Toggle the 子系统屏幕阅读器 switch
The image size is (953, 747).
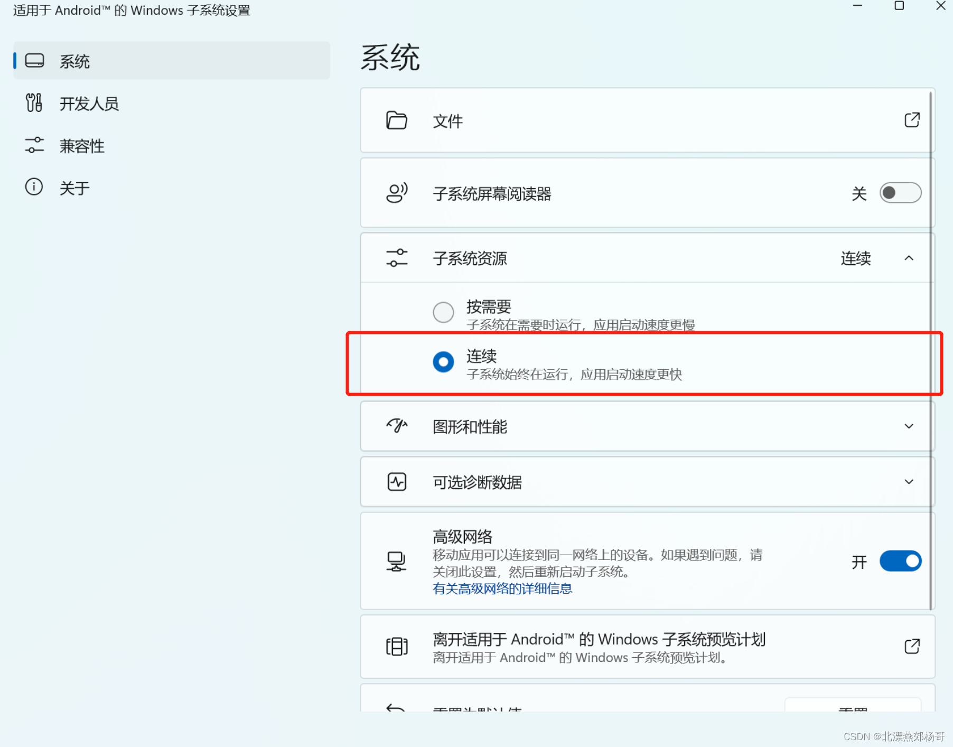tap(900, 193)
